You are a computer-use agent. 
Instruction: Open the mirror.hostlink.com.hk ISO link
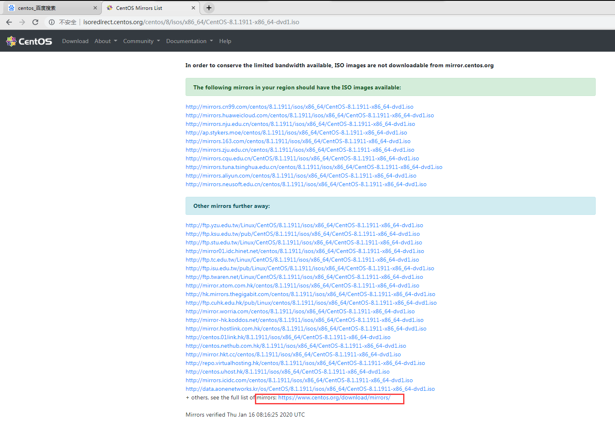point(306,328)
